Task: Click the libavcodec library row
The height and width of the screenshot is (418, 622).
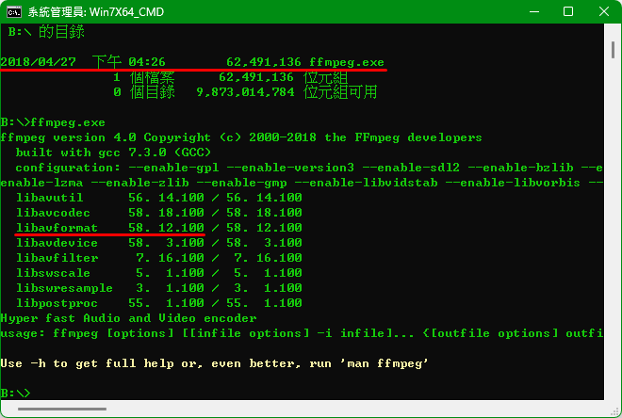Action: 159,213
